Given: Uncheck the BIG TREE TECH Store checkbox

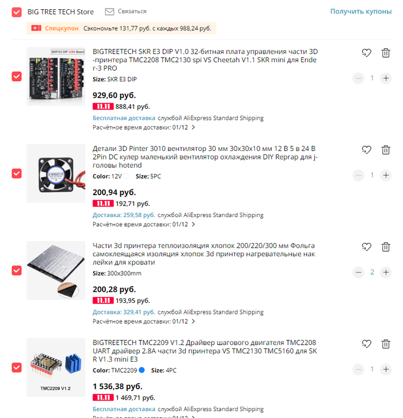Looking at the screenshot, I should click(17, 12).
